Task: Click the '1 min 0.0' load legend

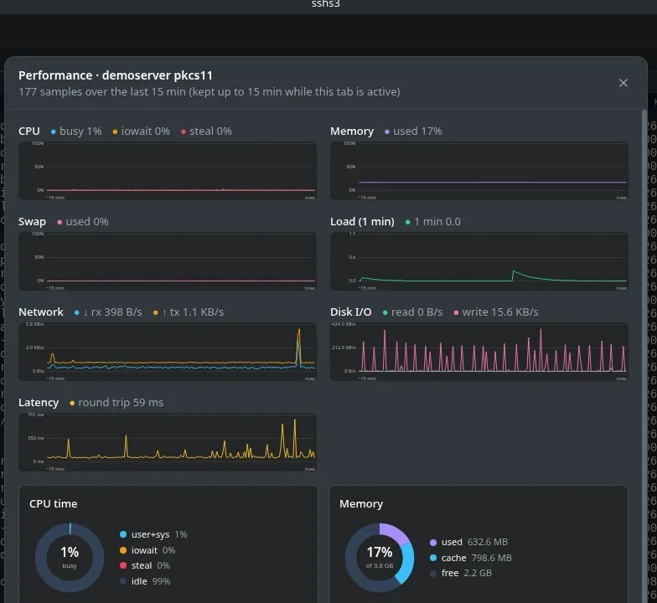Action: coord(432,221)
